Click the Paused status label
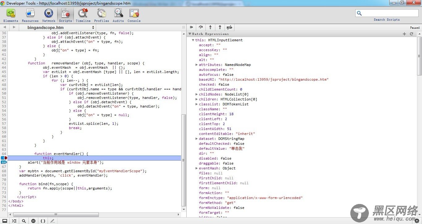The height and width of the screenshot is (224, 422). [x=415, y=28]
